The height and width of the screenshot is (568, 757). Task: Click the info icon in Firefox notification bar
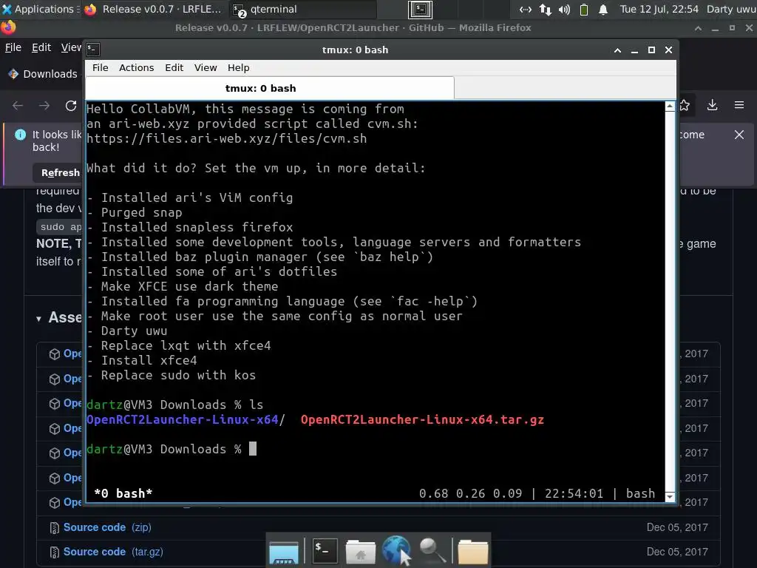20,135
